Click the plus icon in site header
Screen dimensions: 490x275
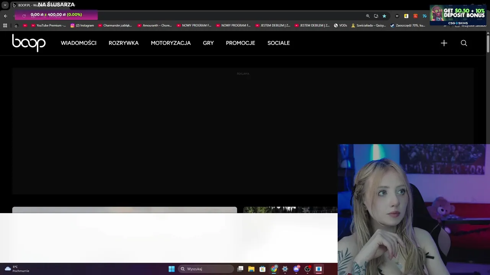point(444,43)
